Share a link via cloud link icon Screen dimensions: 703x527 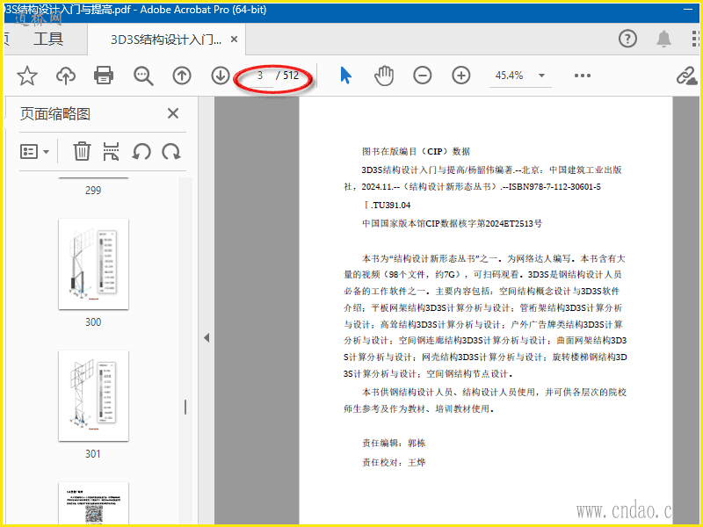686,76
